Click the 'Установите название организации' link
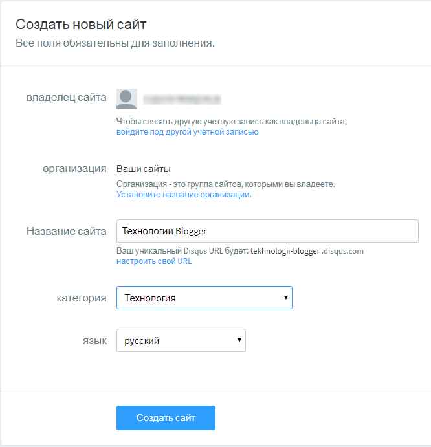This screenshot has height=447, width=431. (x=184, y=194)
